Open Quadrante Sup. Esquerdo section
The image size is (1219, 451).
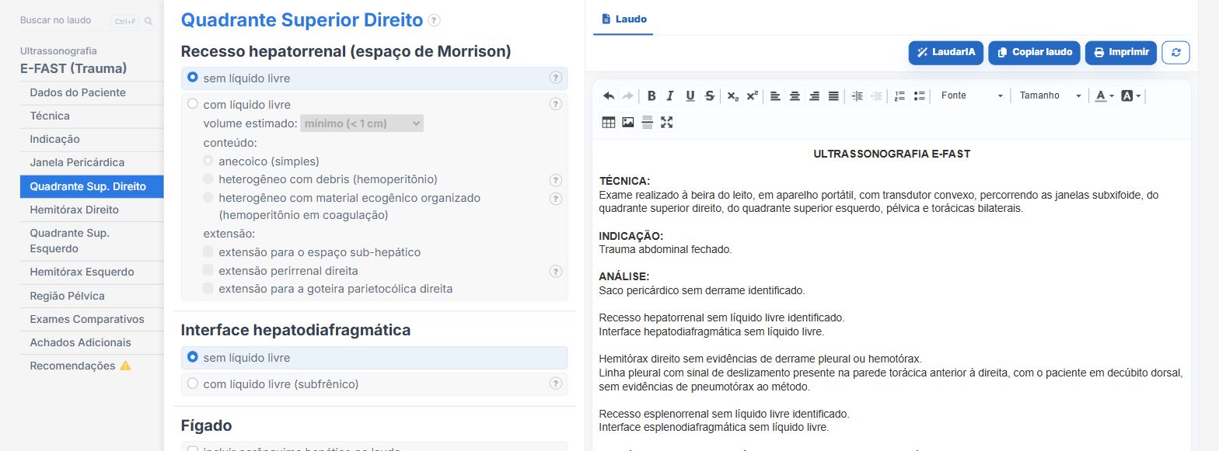pyautogui.click(x=92, y=241)
